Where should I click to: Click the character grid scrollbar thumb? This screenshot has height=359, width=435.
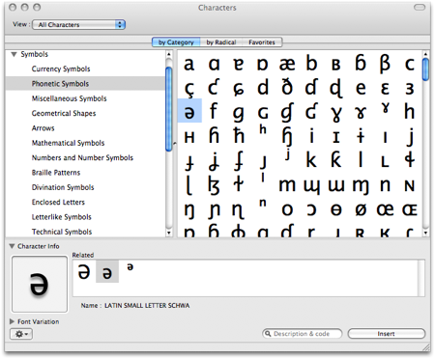[x=425, y=69]
